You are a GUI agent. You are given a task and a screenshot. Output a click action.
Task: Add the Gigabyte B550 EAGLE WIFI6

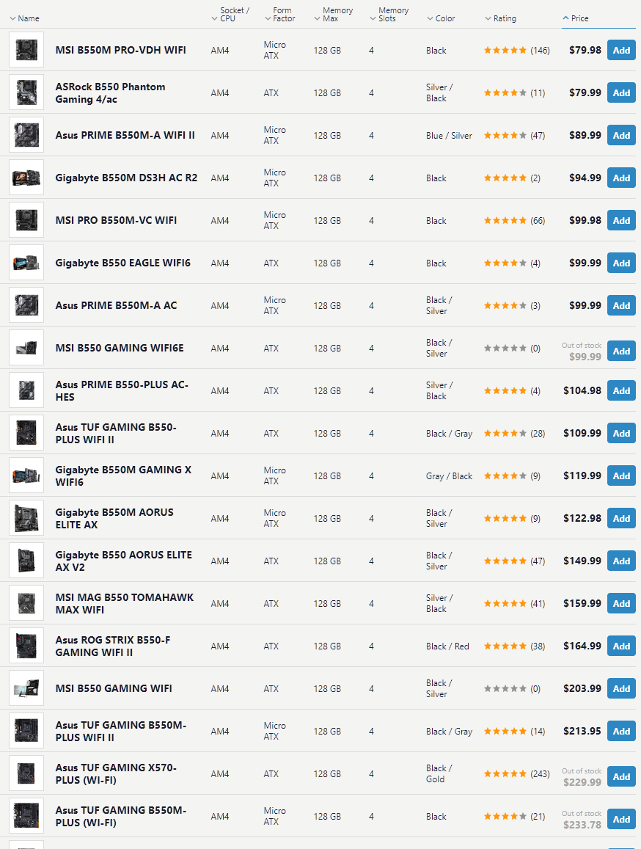[621, 263]
